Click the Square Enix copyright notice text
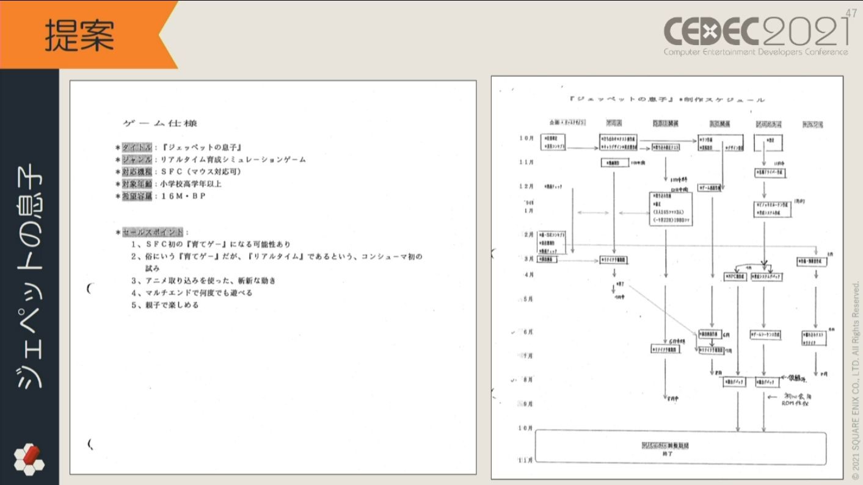Screen dimensions: 863x485 coord(855,378)
